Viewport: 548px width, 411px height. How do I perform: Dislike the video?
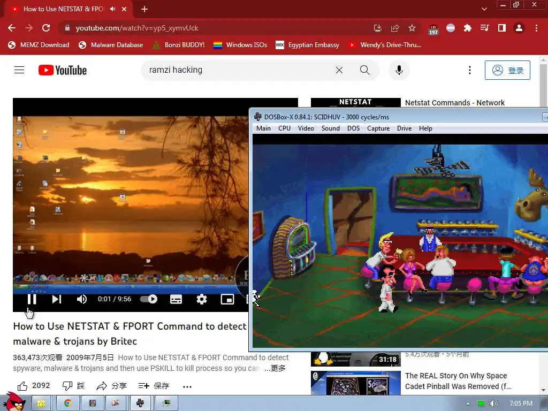pos(73,386)
